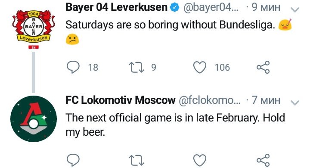Image resolution: width=310 pixels, height=168 pixels.
Task: Open the 'Saturdays are so boring' tweet text
Action: pos(170,25)
